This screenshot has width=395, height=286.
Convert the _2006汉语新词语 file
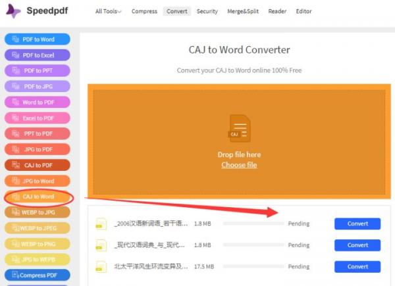click(357, 224)
